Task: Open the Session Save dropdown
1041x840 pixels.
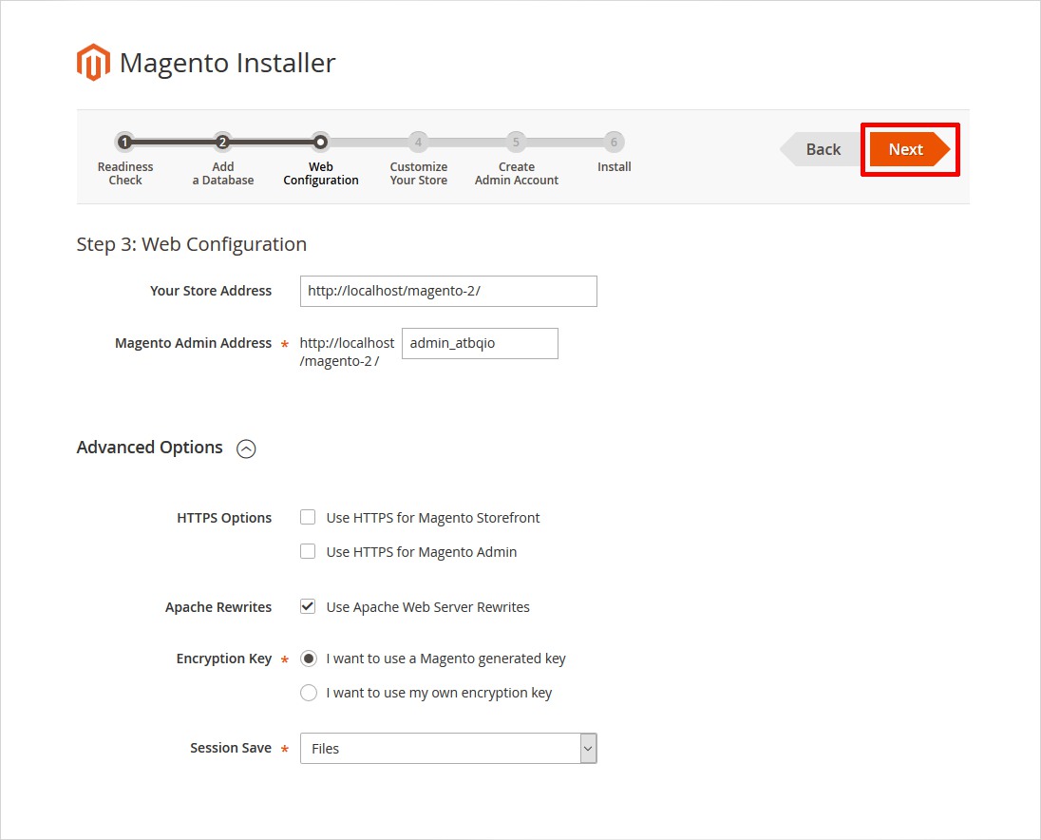Action: pos(448,749)
